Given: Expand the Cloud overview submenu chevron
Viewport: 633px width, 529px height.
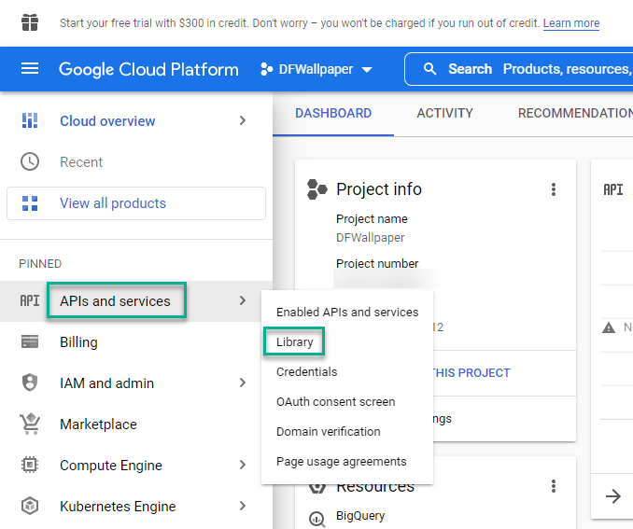Looking at the screenshot, I should coord(242,120).
